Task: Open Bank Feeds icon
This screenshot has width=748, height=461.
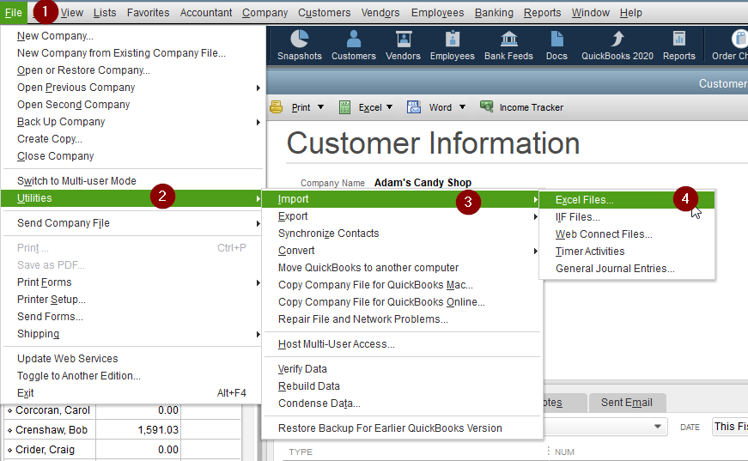Action: tap(508, 45)
